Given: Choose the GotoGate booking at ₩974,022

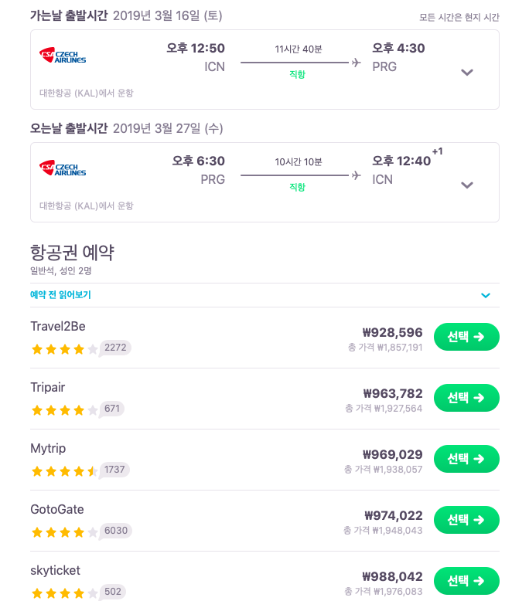Looking at the screenshot, I should (466, 520).
